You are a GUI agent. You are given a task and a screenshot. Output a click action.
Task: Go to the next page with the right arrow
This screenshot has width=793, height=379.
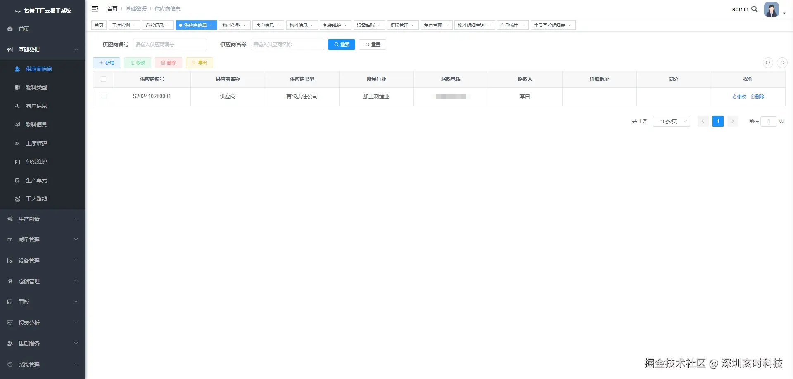[733, 121]
